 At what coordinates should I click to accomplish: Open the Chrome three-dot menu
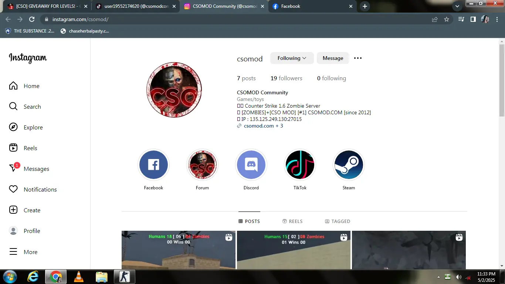(x=496, y=19)
